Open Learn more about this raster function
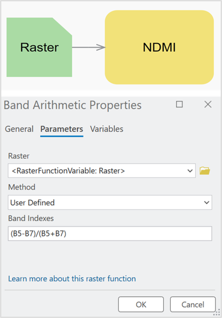The width and height of the screenshot is (222, 318). tap(72, 279)
